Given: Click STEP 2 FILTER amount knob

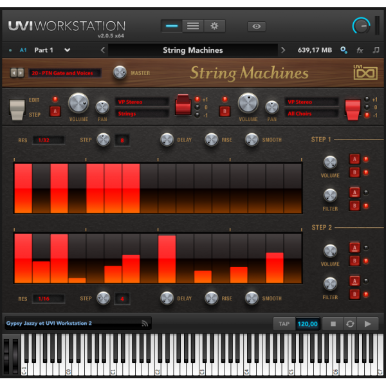Looking at the screenshot, I should pos(330,284).
